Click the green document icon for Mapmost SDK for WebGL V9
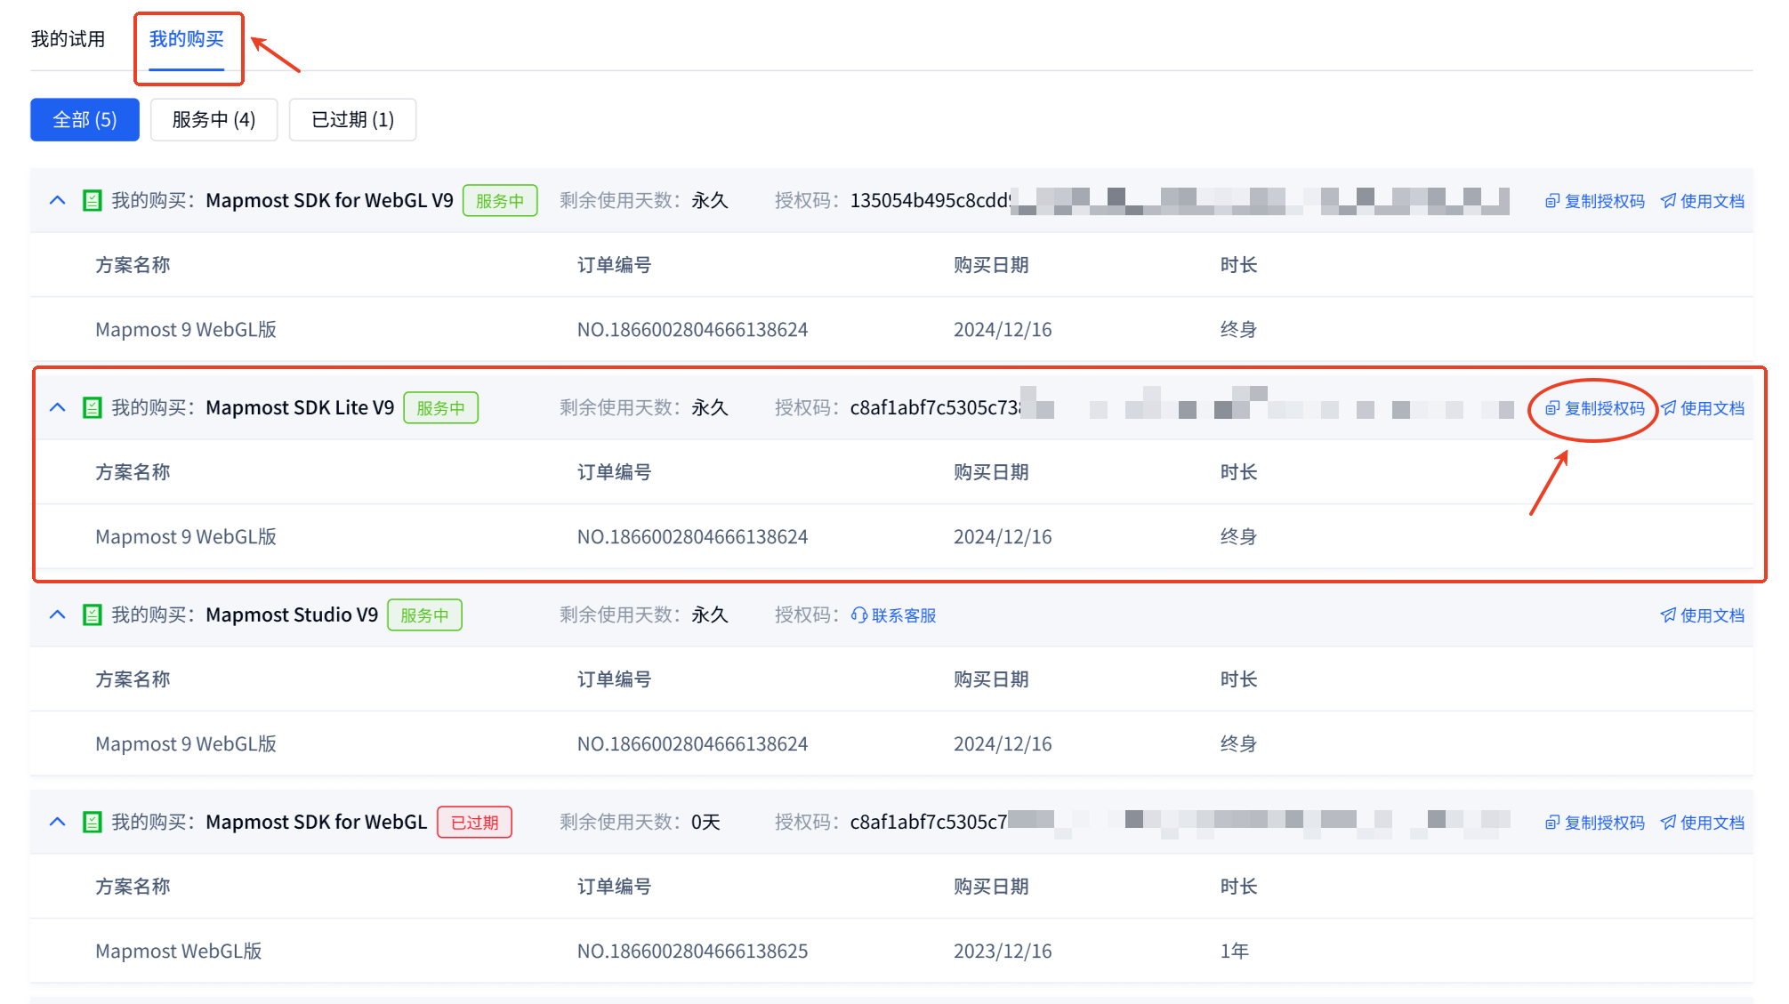Viewport: 1789px width, 1004px height. (x=92, y=200)
